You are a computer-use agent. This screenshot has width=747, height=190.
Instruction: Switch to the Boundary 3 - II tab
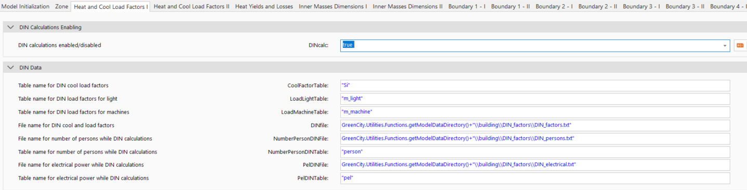[x=685, y=7]
